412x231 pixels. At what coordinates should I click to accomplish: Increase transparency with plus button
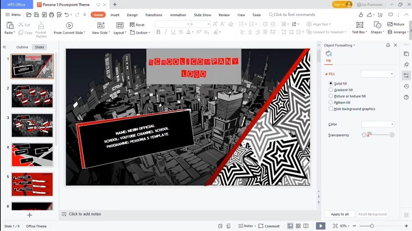[x=392, y=135]
